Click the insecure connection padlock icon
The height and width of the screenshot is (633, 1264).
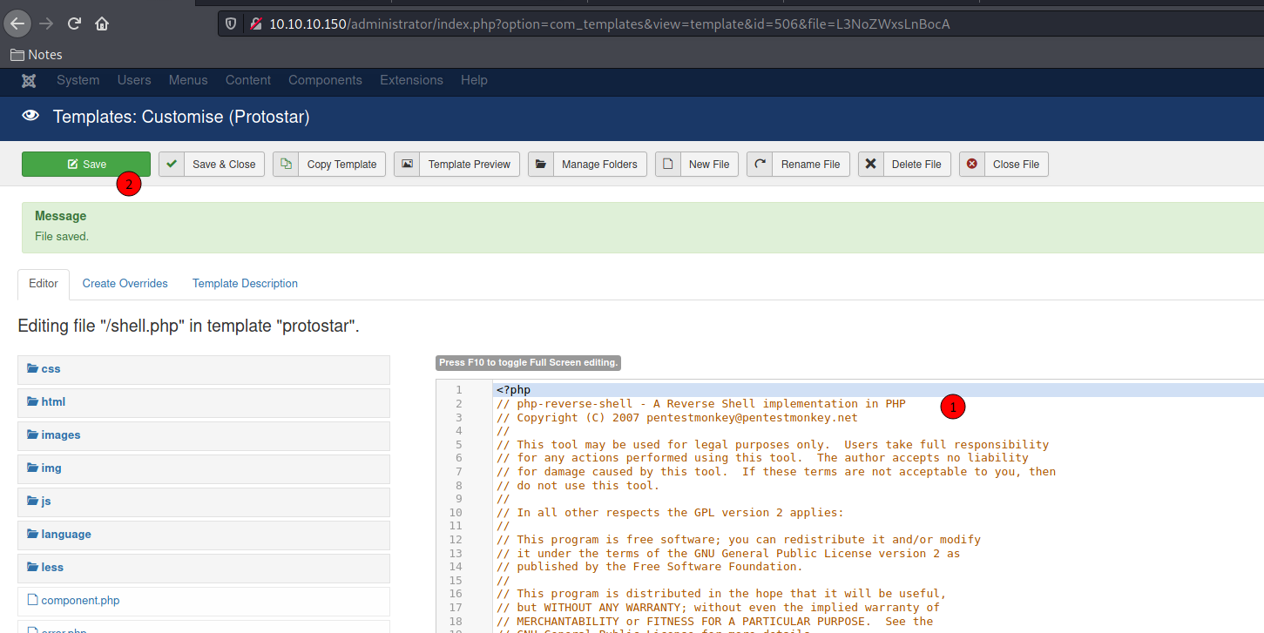(x=255, y=24)
